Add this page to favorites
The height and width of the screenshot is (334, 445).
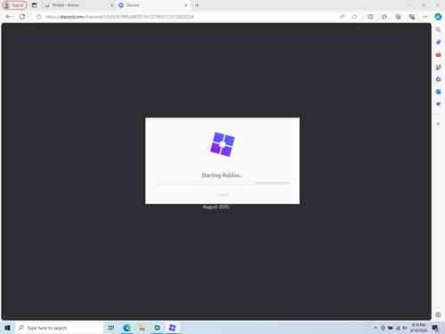pos(354,17)
